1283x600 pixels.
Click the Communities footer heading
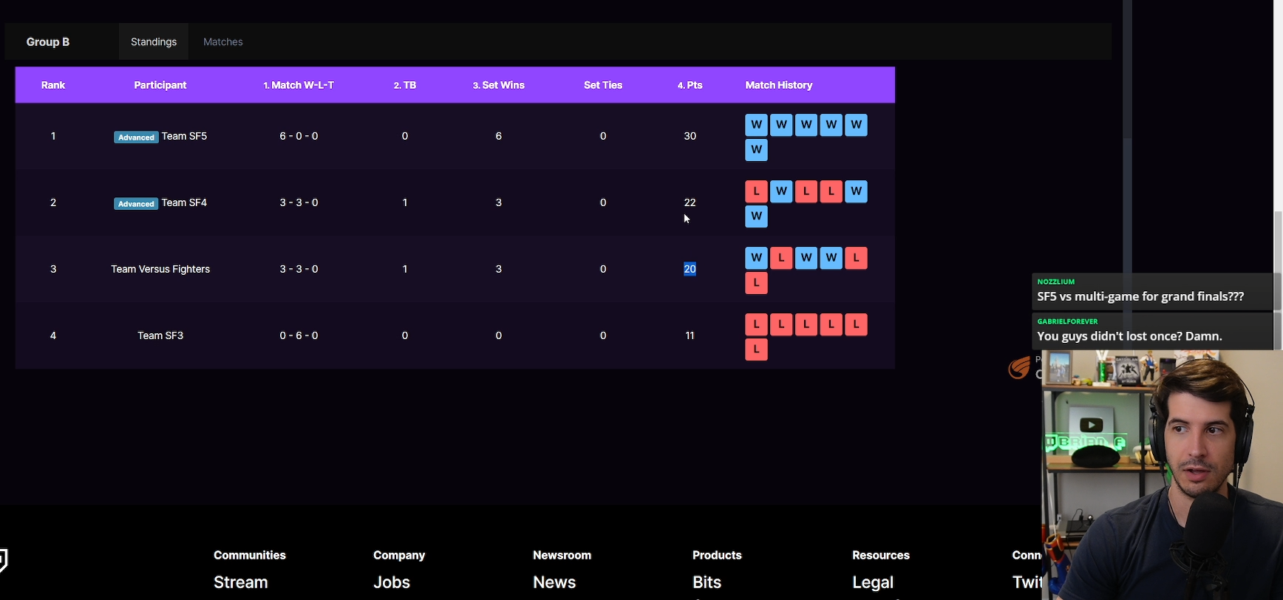[250, 555]
